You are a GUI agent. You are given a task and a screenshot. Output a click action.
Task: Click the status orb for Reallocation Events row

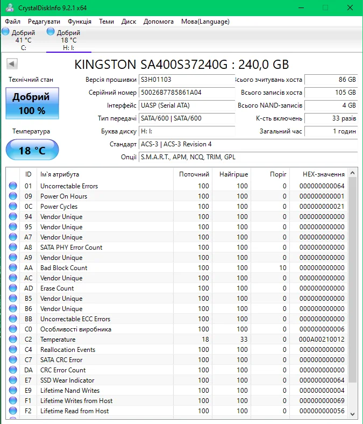(x=13, y=349)
